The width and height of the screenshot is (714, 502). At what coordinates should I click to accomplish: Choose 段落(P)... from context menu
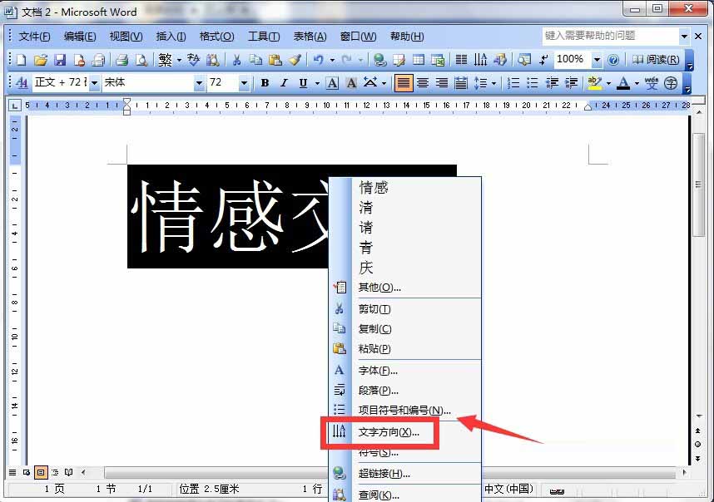click(404, 390)
